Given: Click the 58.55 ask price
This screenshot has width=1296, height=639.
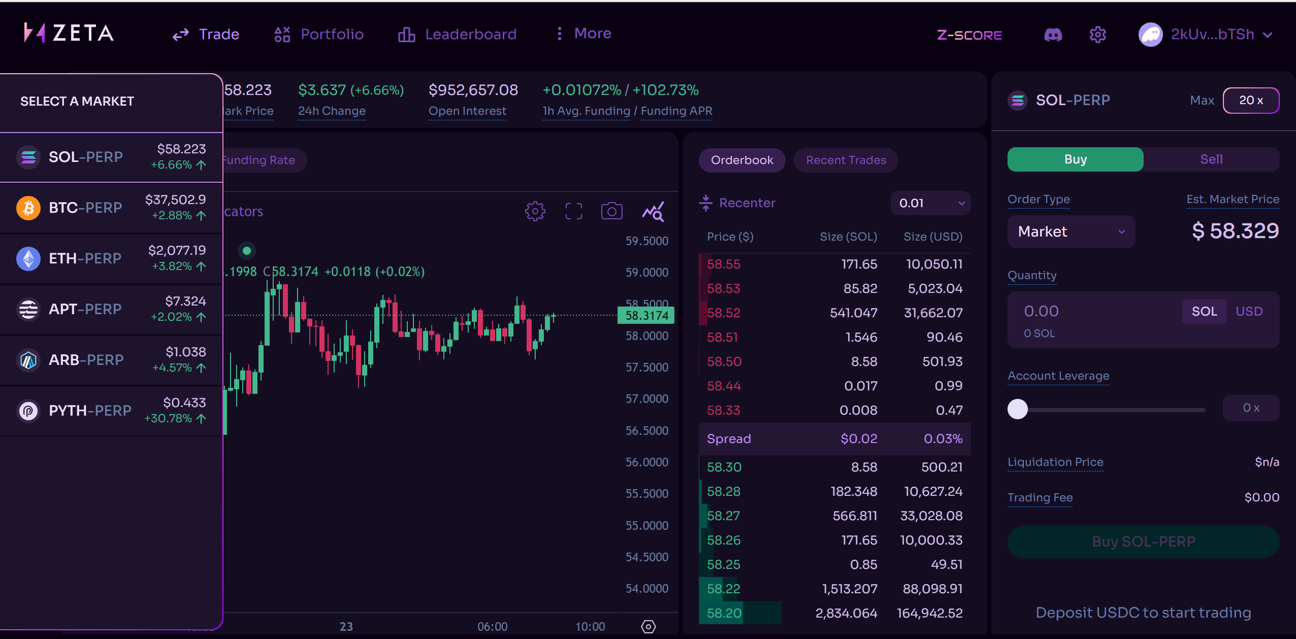Looking at the screenshot, I should [x=723, y=264].
